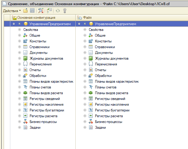Click the load from file folder icon
The image size is (188, 149).
tap(25, 11)
